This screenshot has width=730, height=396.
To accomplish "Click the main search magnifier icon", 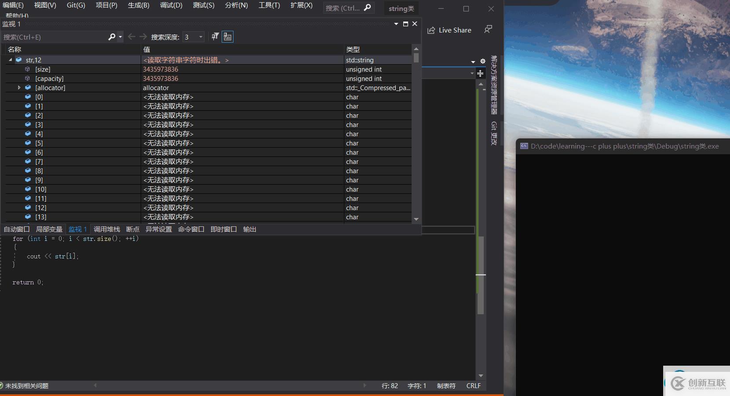I will pyautogui.click(x=368, y=8).
